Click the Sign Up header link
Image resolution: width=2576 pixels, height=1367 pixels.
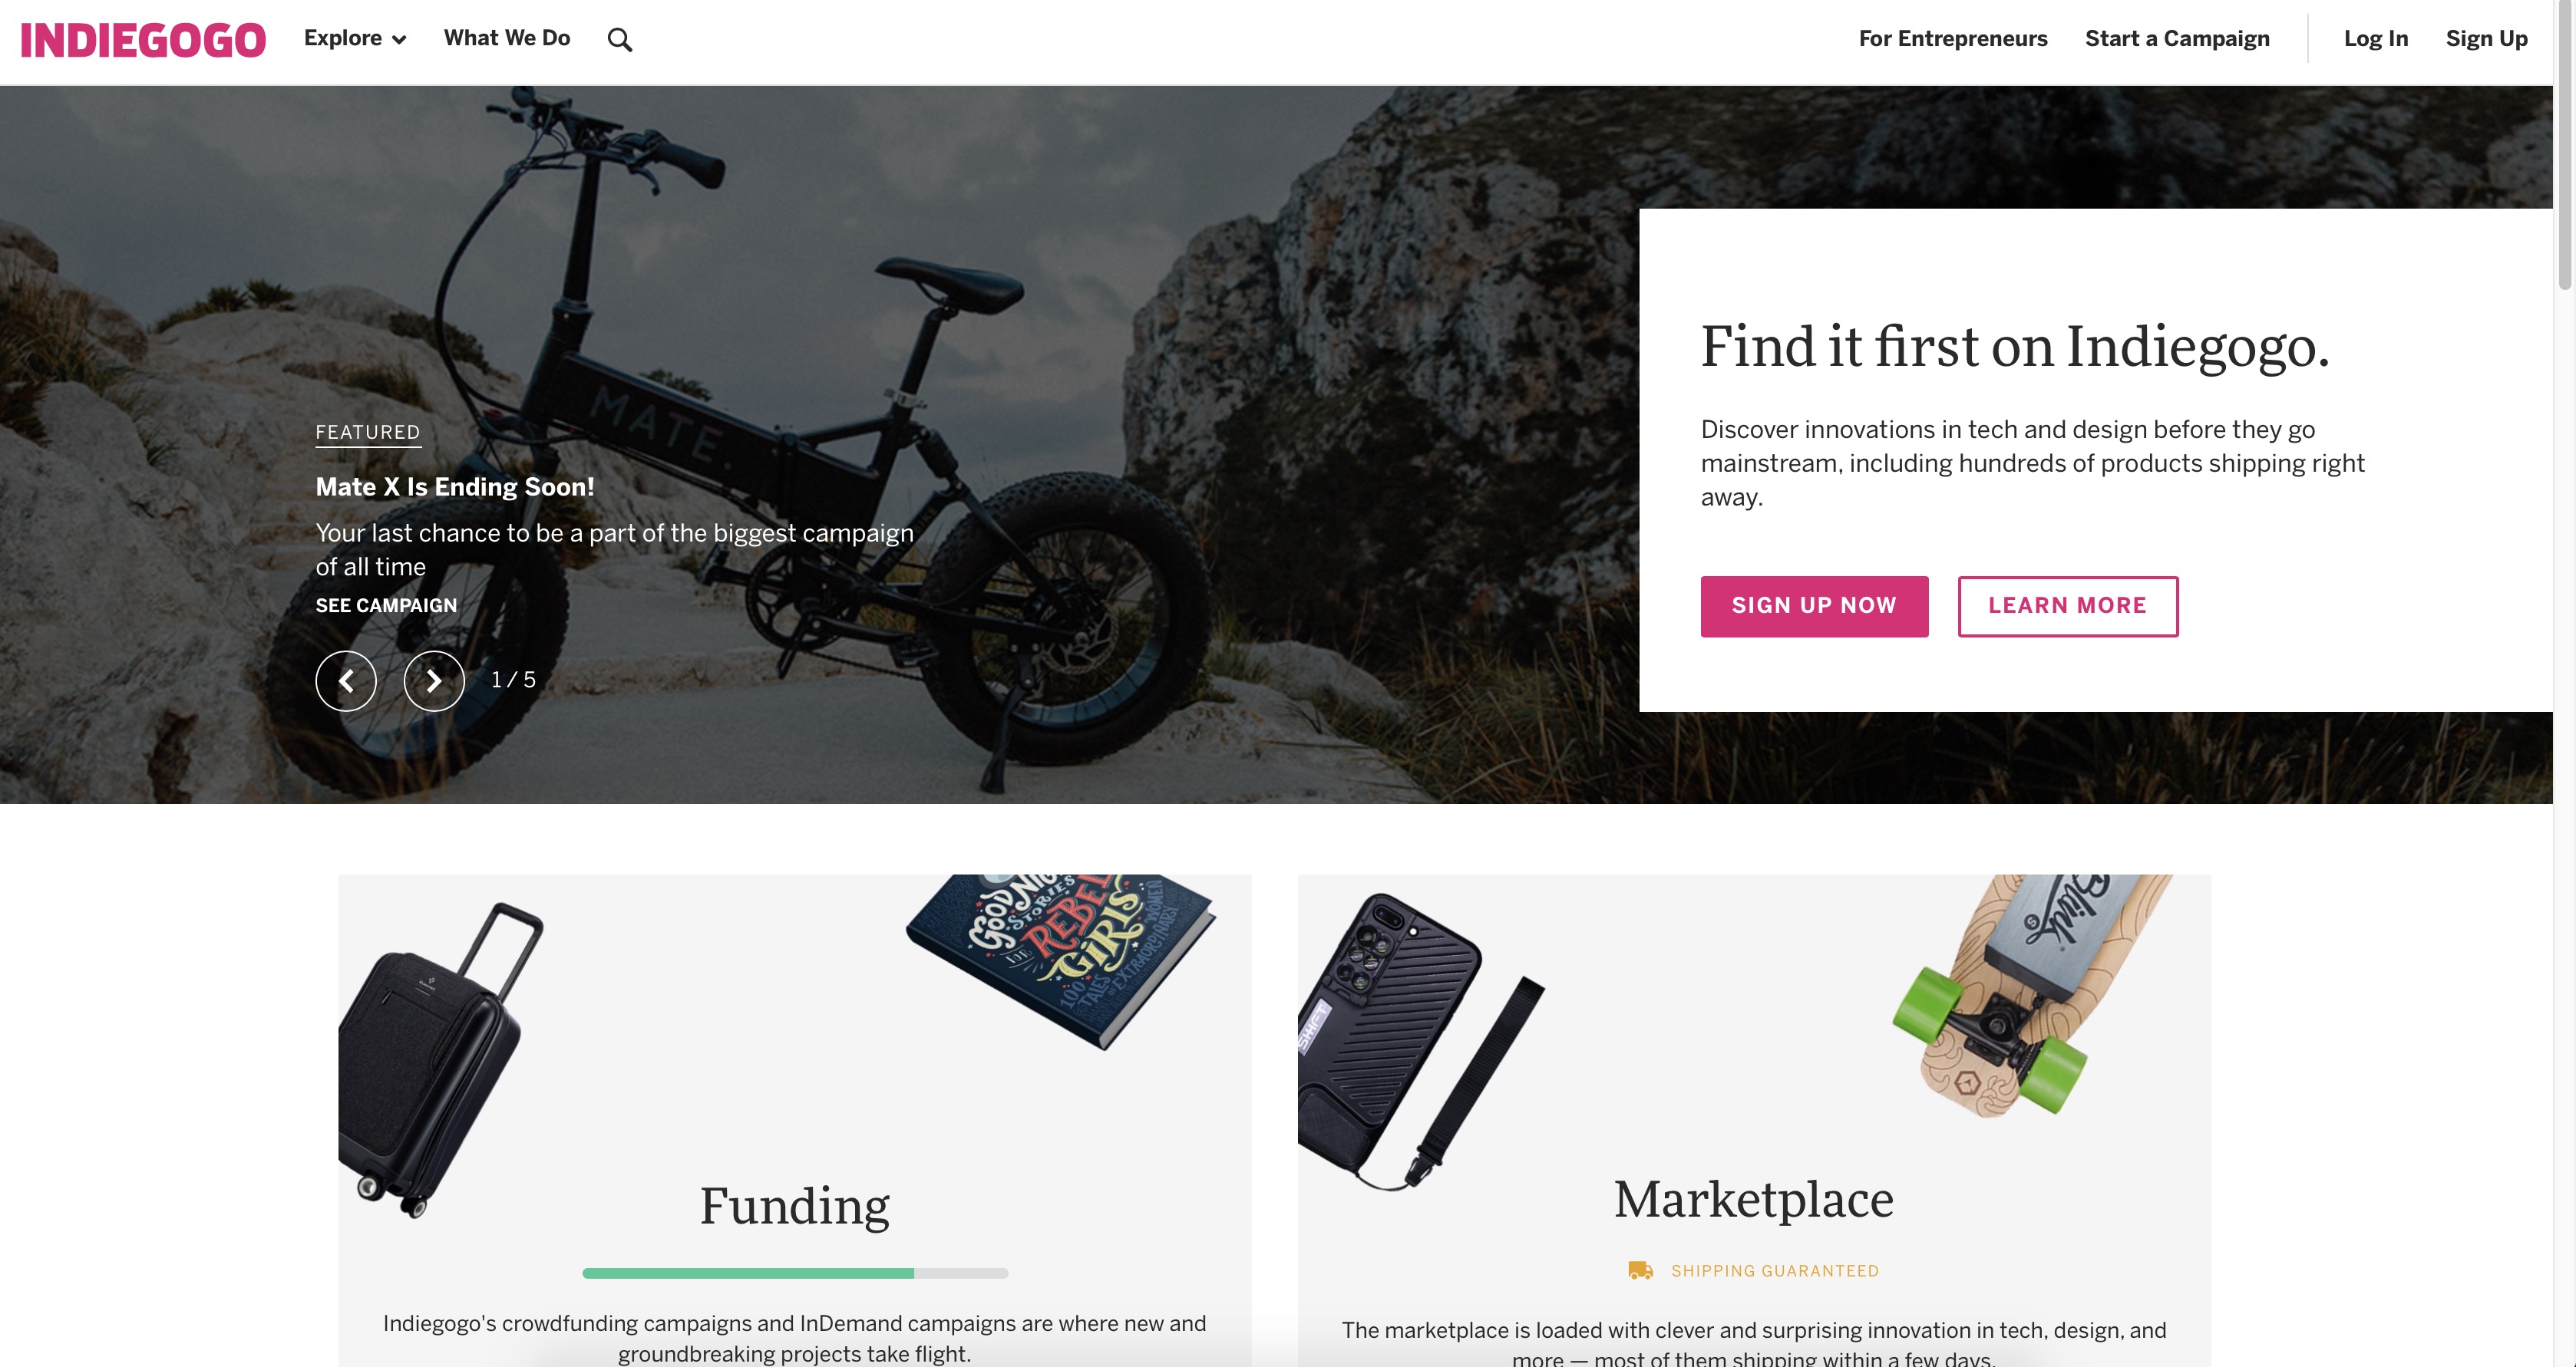[x=2487, y=39]
